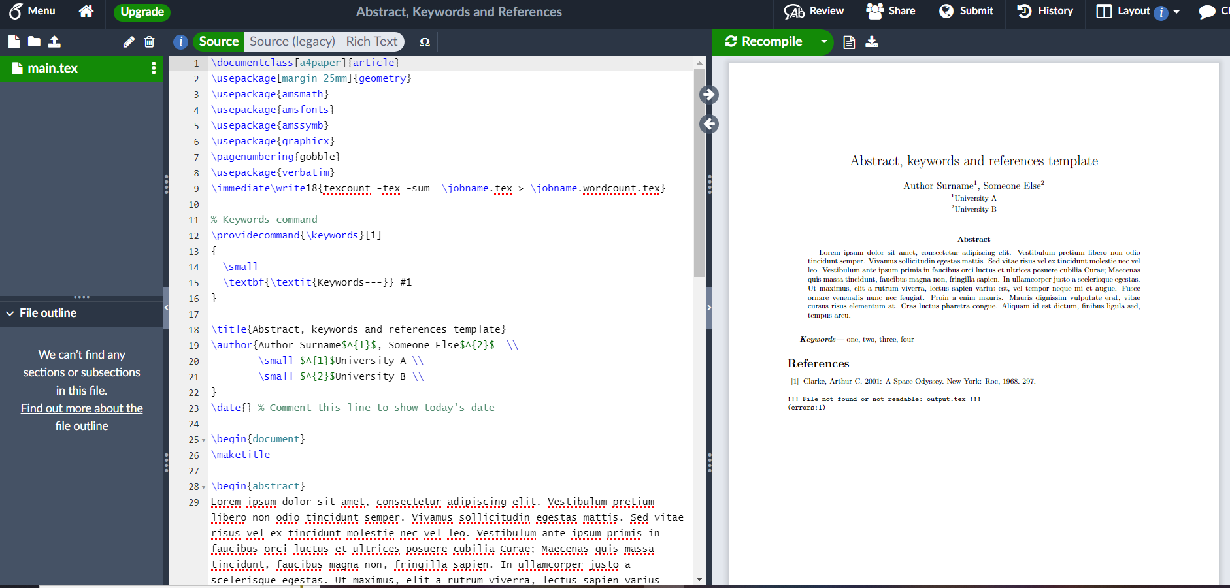
Task: Click the Keywords line in PDF preview
Action: (x=857, y=339)
